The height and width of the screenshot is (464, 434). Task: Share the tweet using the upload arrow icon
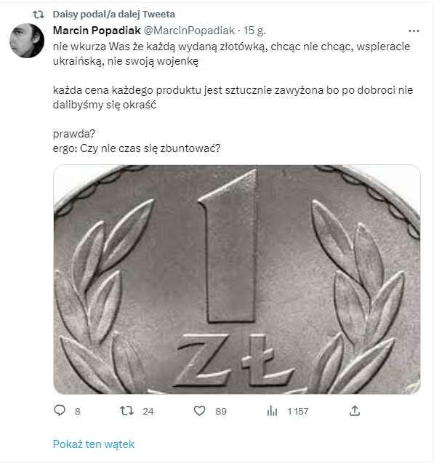[355, 410]
